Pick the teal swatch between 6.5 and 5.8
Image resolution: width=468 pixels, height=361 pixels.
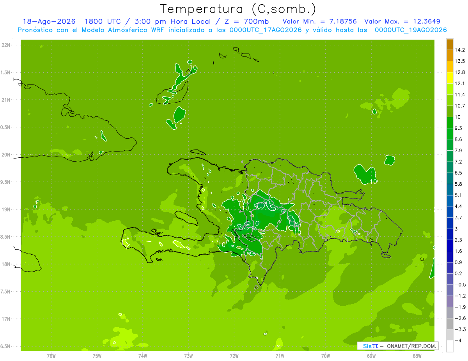tap(450, 179)
